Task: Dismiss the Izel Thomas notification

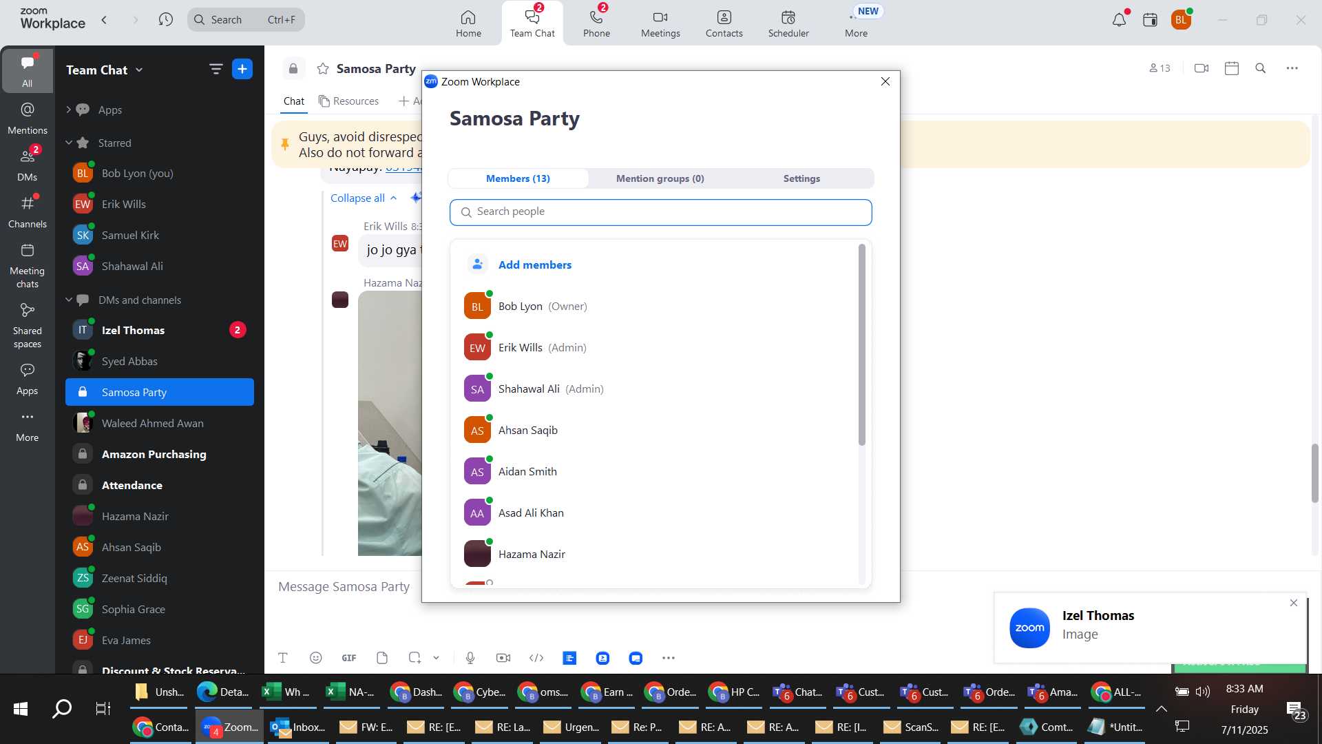Action: point(1294,603)
